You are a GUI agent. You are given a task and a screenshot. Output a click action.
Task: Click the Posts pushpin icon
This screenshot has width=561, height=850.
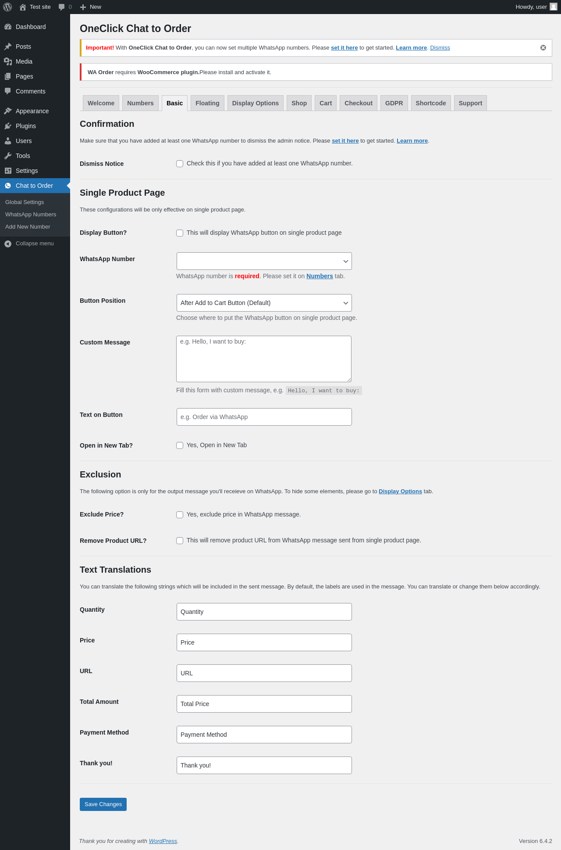click(x=8, y=47)
